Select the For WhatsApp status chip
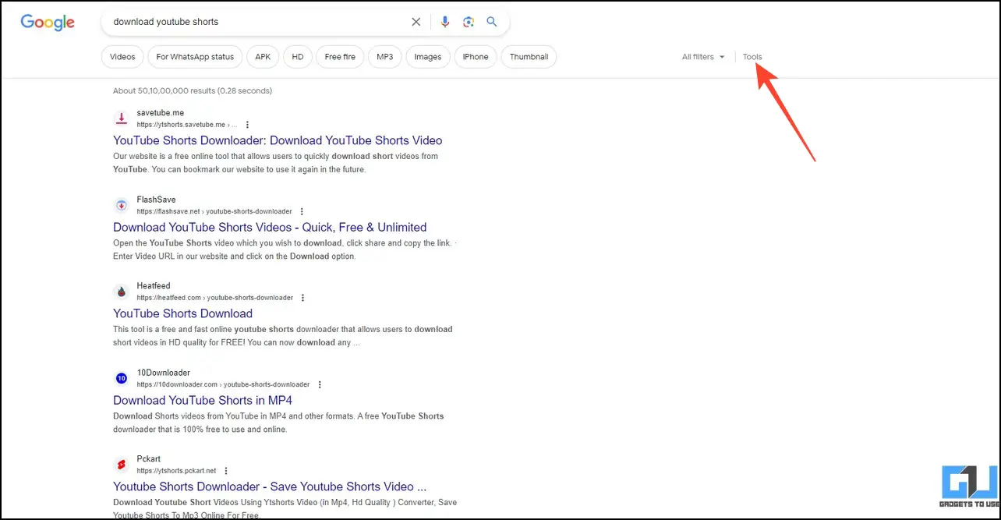 pyautogui.click(x=195, y=57)
